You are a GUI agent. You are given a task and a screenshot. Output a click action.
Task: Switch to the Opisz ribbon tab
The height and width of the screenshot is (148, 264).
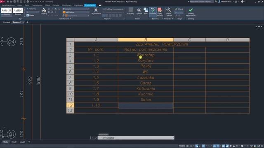(27, 5)
